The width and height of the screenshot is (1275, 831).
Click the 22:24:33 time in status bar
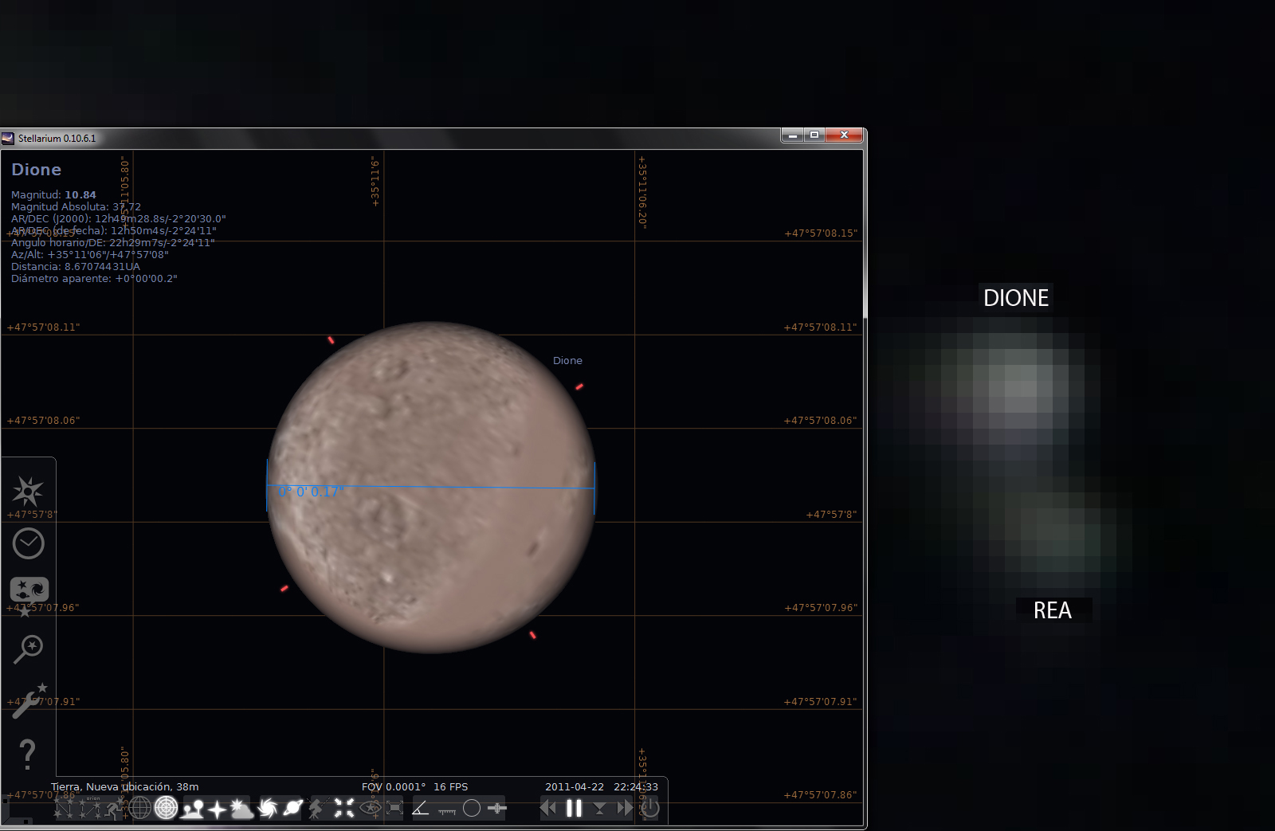[636, 786]
